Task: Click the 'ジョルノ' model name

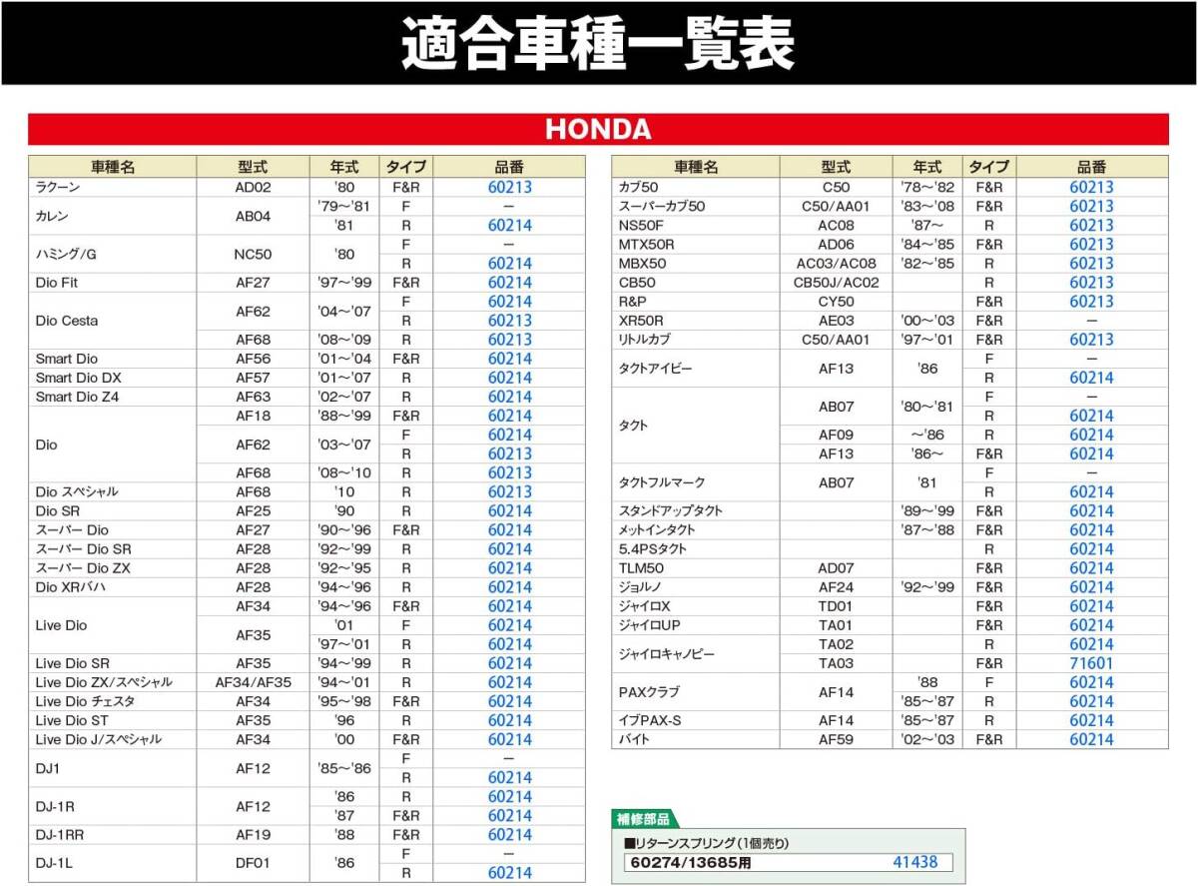Action: (x=640, y=587)
